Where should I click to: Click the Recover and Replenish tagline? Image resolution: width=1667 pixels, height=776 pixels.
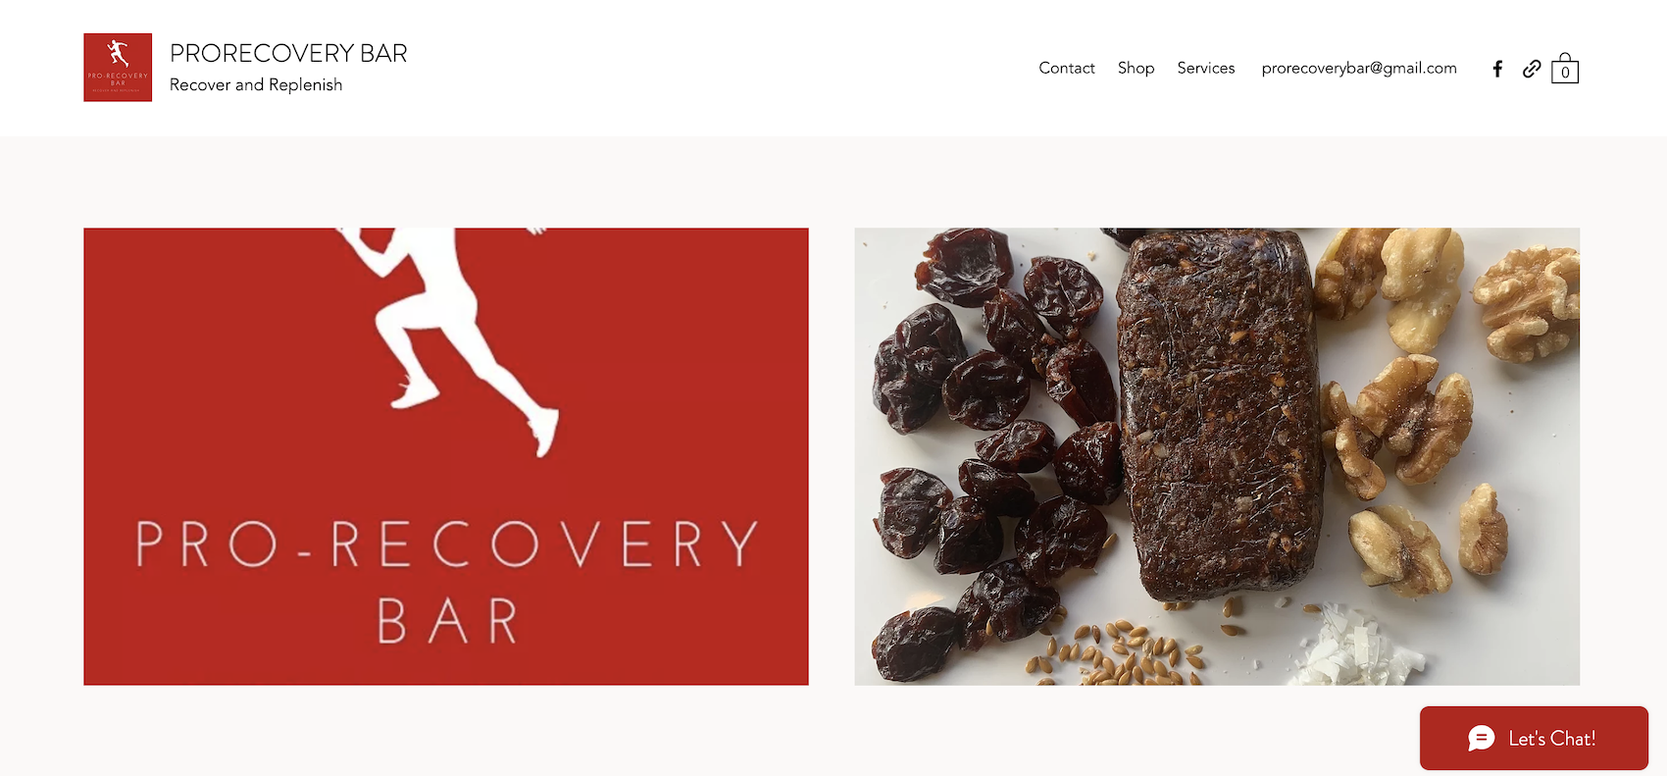(x=256, y=84)
